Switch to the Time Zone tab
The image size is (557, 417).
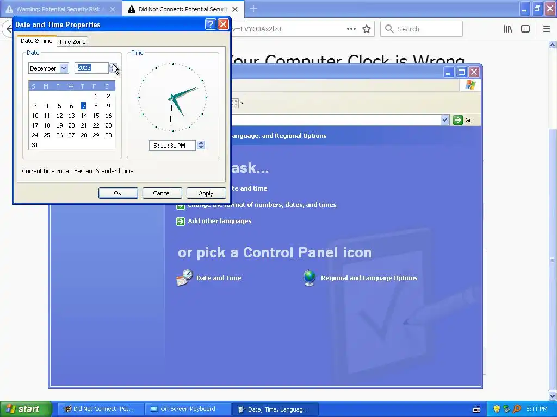72,41
